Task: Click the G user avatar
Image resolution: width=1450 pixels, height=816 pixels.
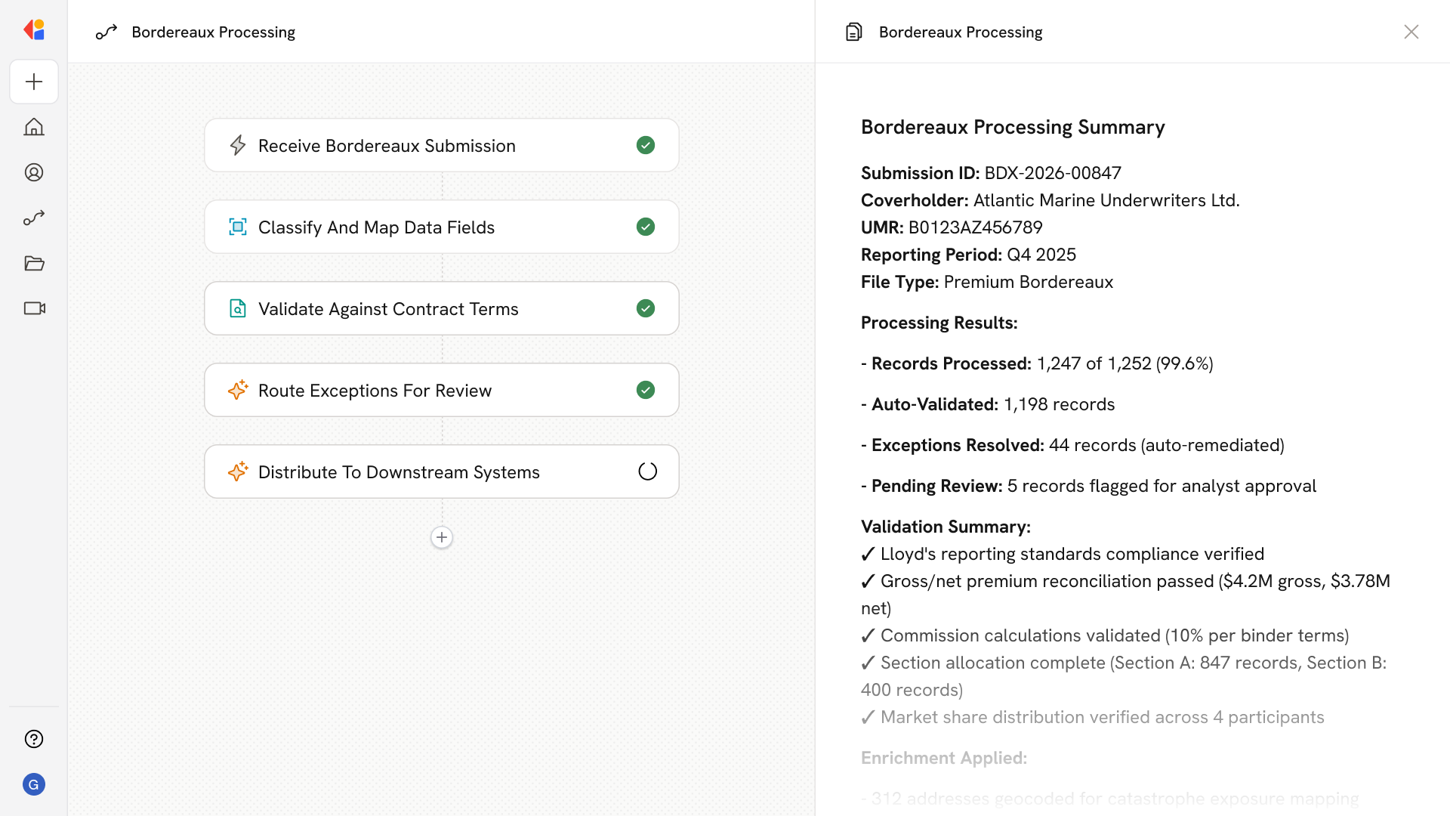Action: coord(34,784)
